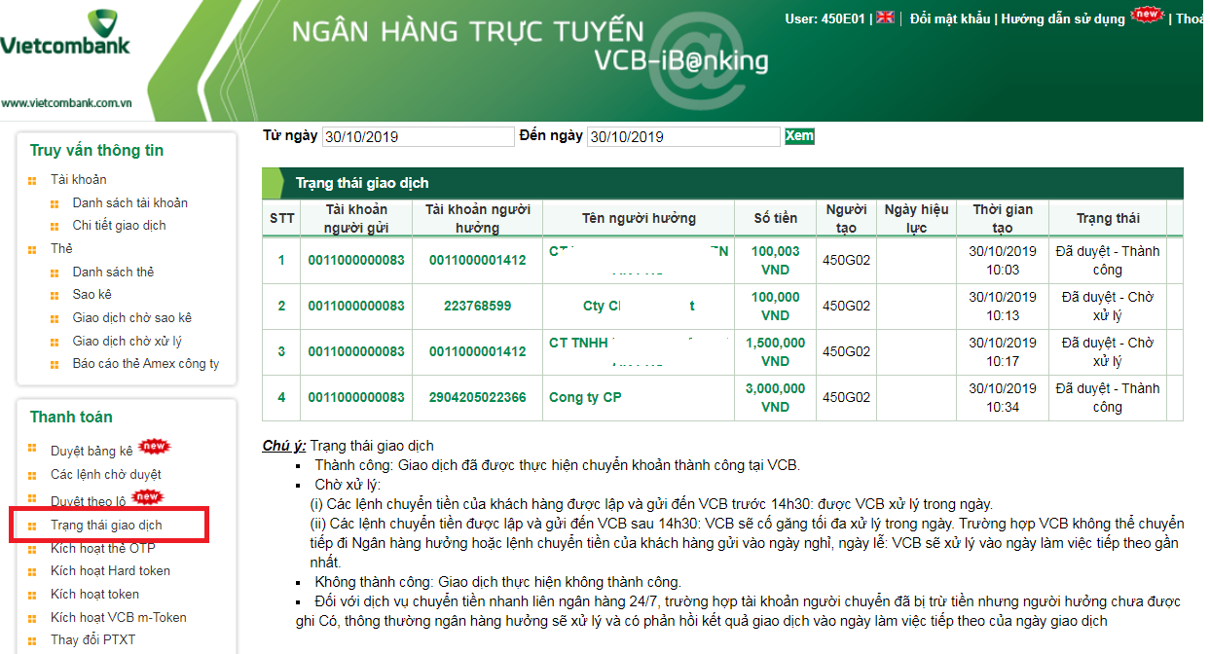Click Tên người hưởng column header
Viewport: 1210px width, 654px height.
click(639, 218)
